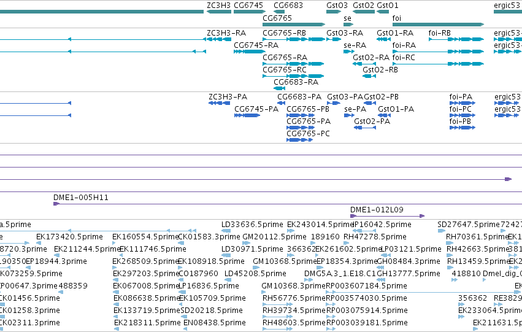The image size is (522, 332).
Task: Select transcript foi-RB
Action: click(x=439, y=33)
